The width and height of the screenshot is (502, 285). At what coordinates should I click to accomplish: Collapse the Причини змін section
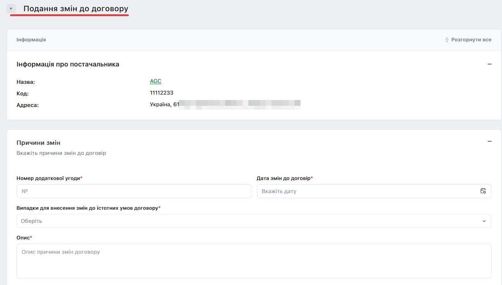click(490, 142)
